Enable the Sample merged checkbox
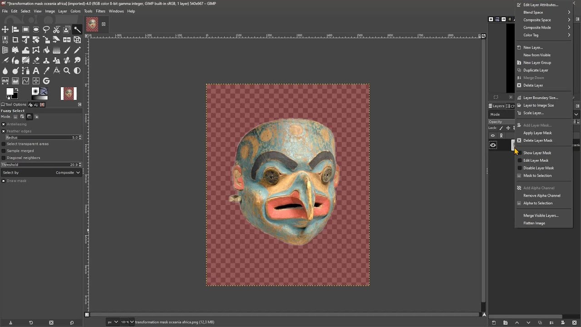581x327 pixels. 4,151
